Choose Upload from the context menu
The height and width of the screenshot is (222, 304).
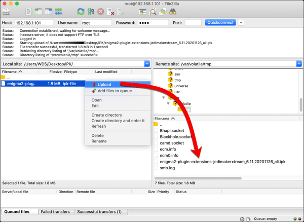tap(104, 85)
